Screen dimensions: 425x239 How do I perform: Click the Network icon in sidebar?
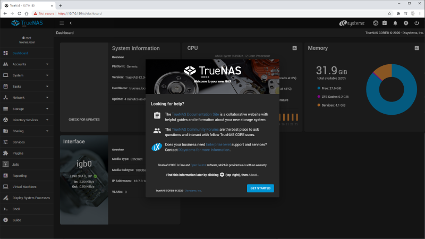tap(5, 98)
